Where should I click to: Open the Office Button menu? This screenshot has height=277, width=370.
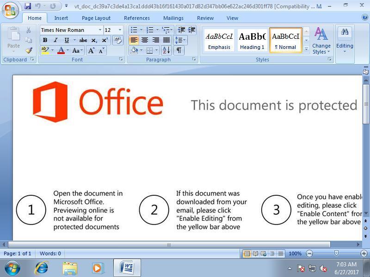(10, 10)
